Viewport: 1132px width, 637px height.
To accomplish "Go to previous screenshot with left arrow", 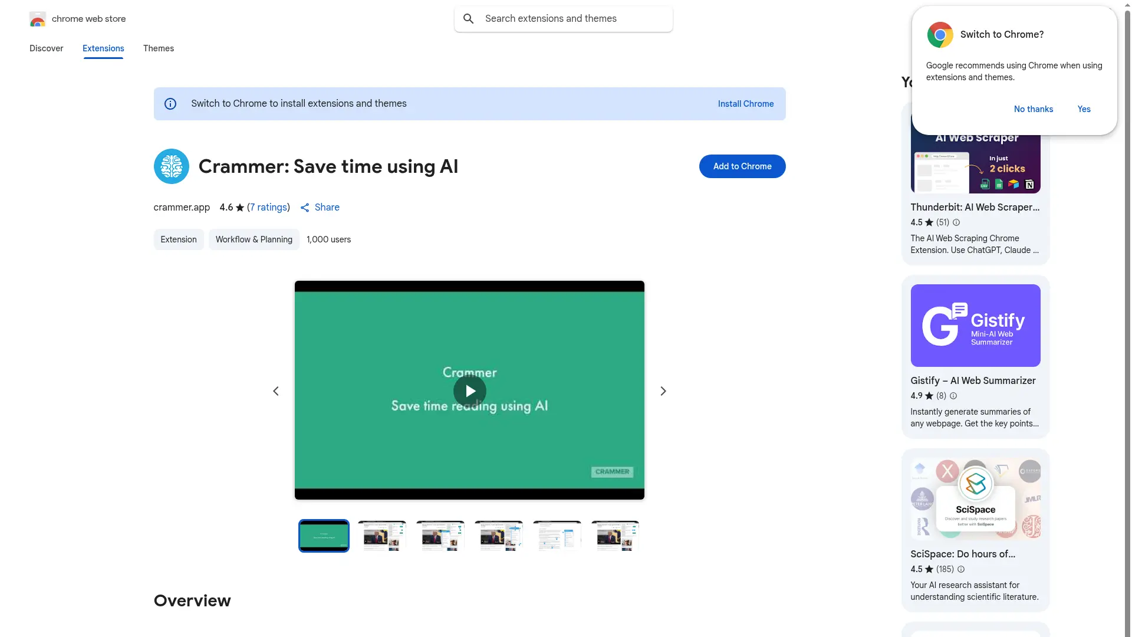I will 275,391.
